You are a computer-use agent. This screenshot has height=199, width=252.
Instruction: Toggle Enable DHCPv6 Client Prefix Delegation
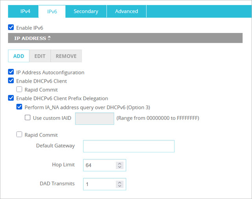click(11, 98)
